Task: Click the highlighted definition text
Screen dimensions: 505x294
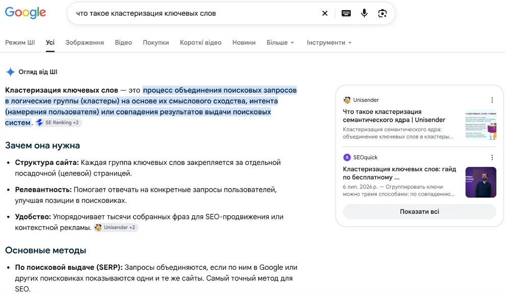Action: tap(150, 106)
